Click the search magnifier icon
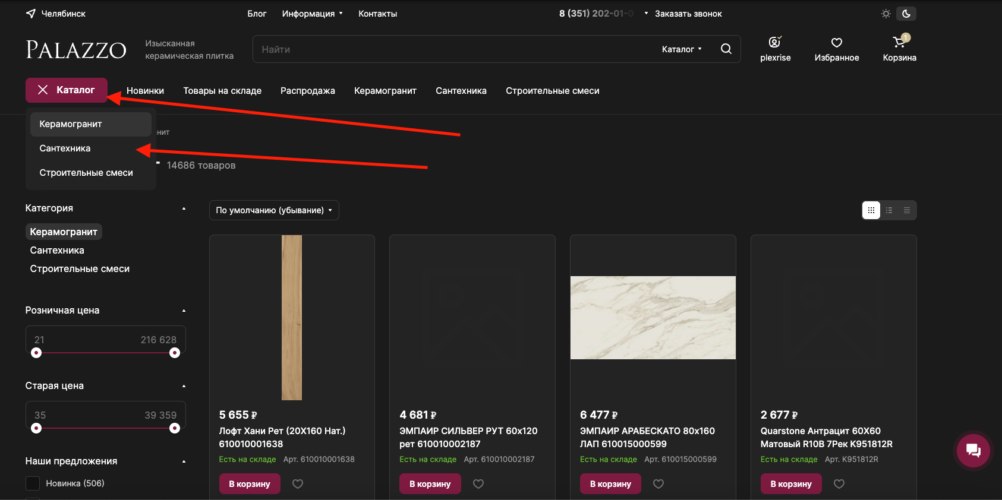This screenshot has height=500, width=1002. [726, 49]
